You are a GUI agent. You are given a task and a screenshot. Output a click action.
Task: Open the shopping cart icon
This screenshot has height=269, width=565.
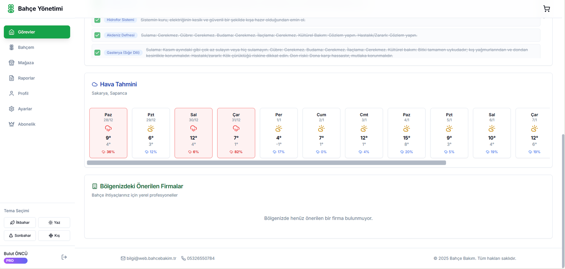546,9
